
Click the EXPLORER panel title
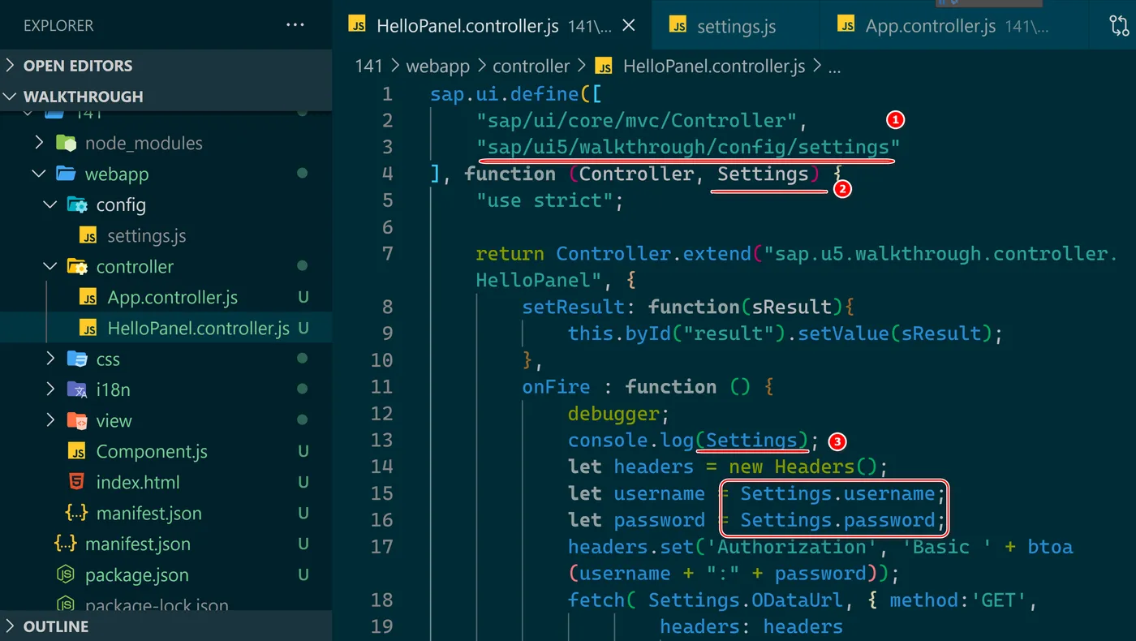[58, 26]
